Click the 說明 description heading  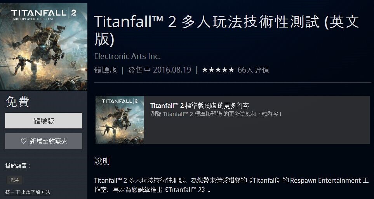pyautogui.click(x=102, y=161)
